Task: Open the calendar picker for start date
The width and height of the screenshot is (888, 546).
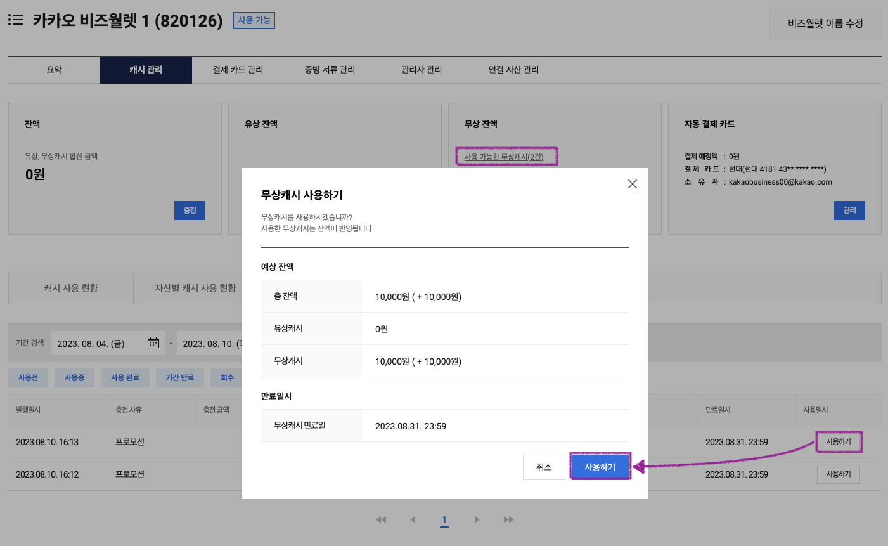Action: pos(153,343)
